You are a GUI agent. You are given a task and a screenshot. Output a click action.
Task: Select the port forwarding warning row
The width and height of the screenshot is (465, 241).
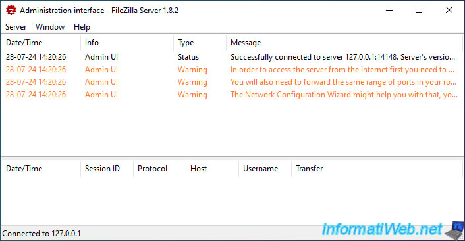[232, 82]
